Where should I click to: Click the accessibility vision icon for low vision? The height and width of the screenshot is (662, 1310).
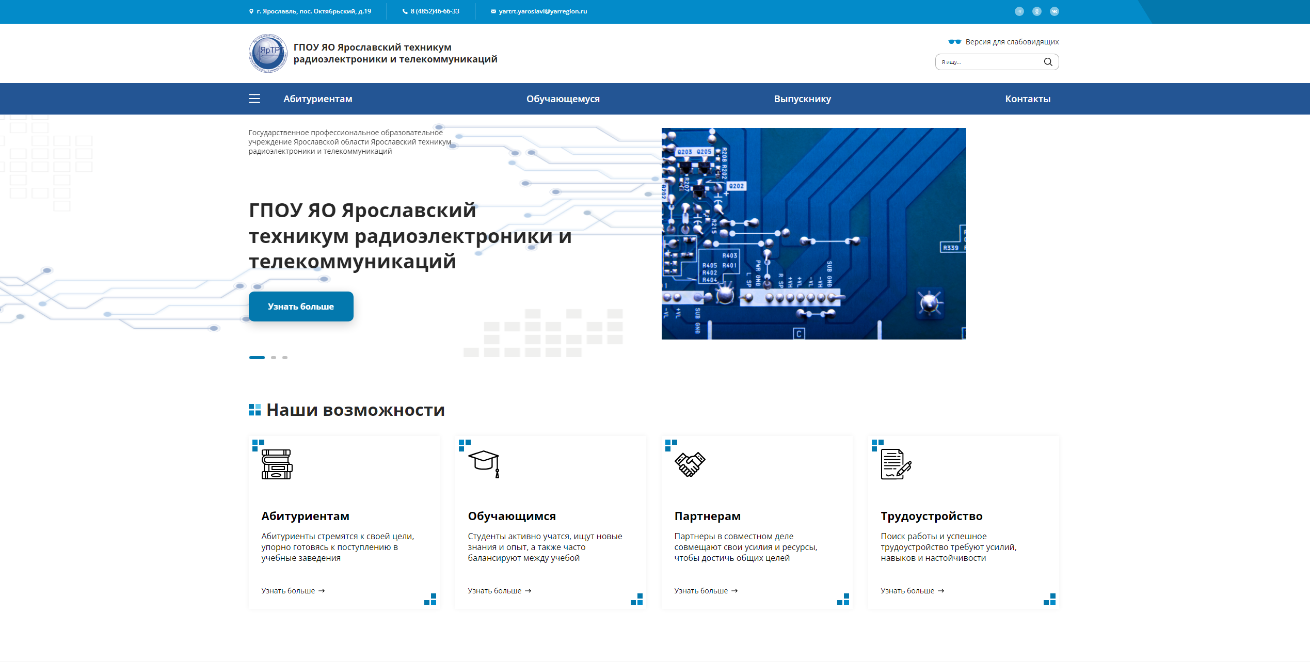(952, 41)
